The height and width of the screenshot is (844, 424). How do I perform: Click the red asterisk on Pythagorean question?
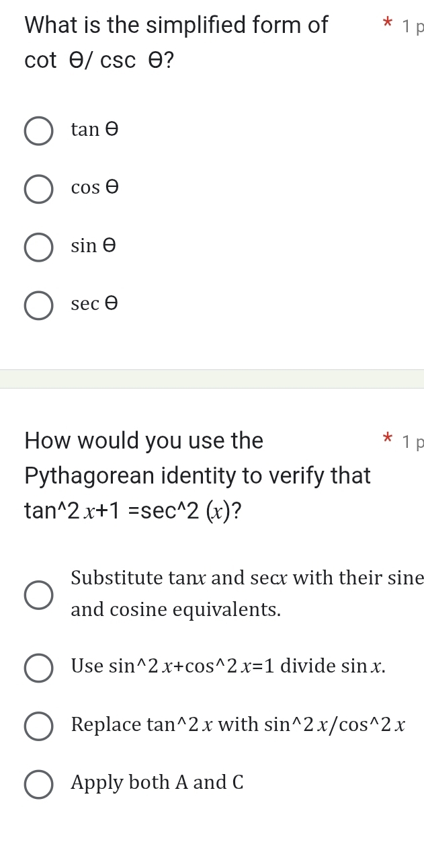tap(388, 438)
